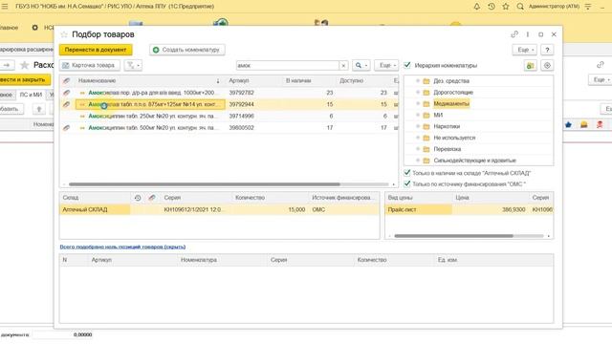Sort by Наименование column header

click(98, 80)
